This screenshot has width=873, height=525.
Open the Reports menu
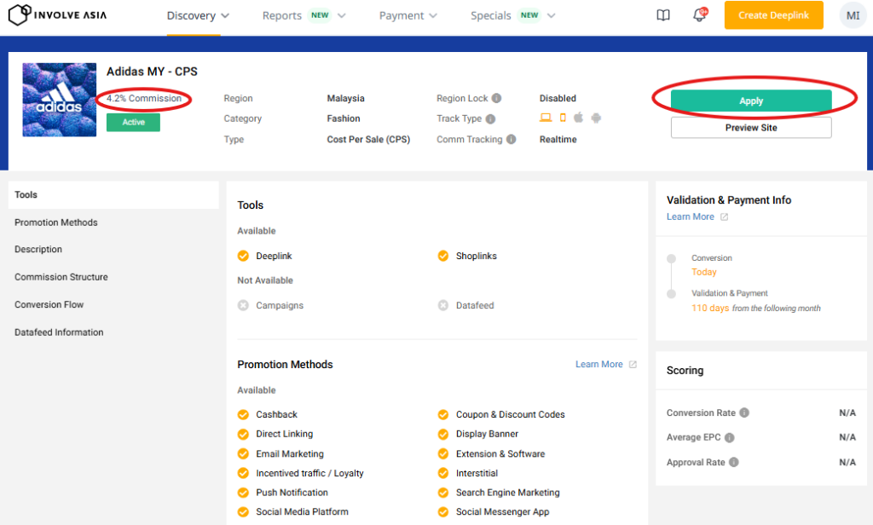pyautogui.click(x=281, y=15)
